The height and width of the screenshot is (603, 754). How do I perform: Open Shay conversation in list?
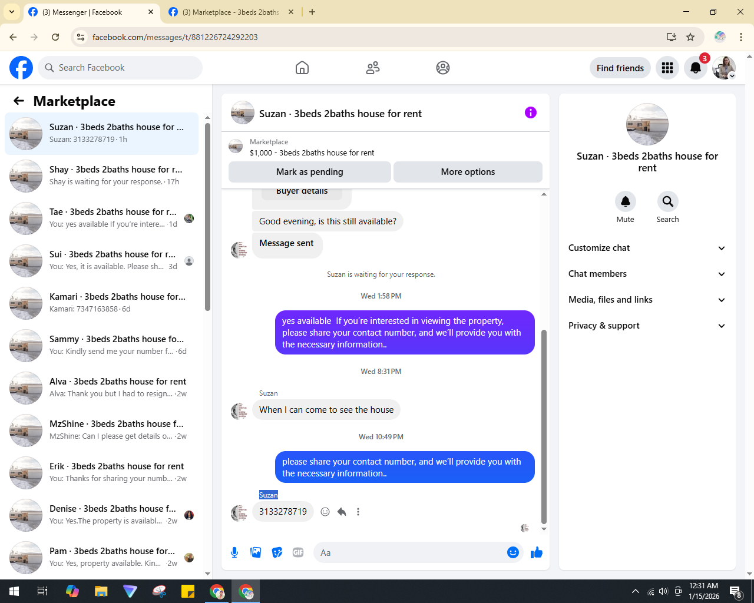pyautogui.click(x=101, y=176)
